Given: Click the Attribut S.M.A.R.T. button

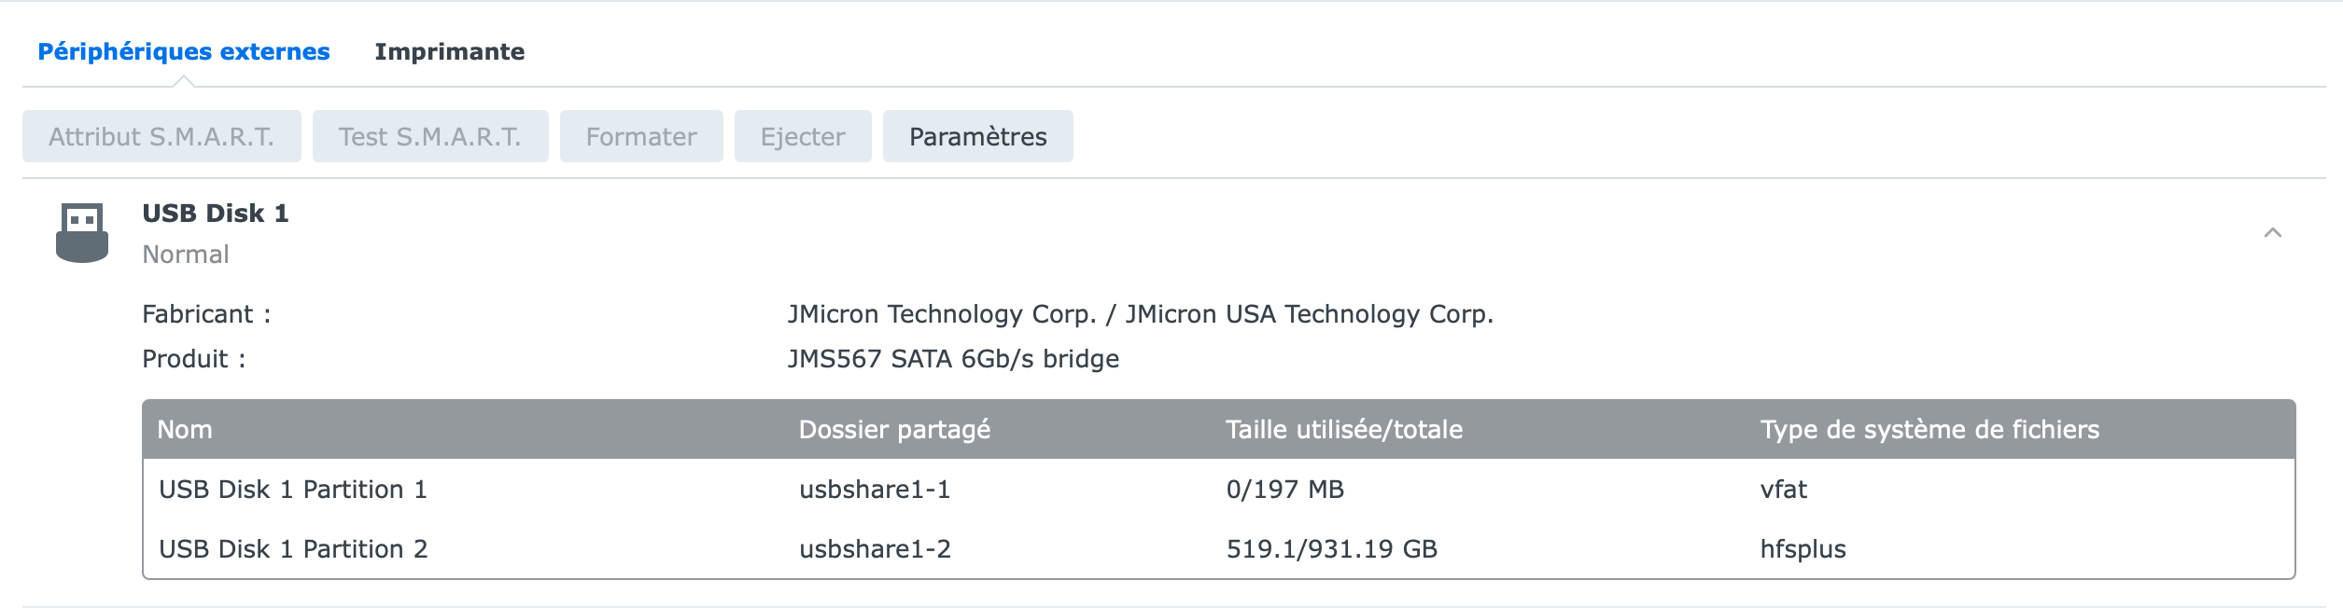Looking at the screenshot, I should [161, 137].
